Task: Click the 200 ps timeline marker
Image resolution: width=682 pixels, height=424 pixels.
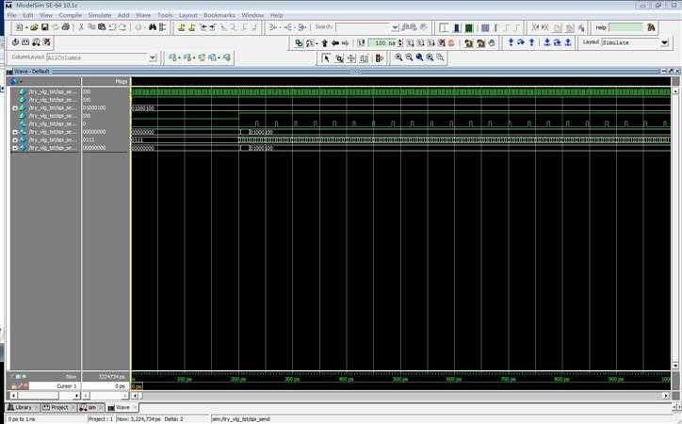Action: (238, 379)
